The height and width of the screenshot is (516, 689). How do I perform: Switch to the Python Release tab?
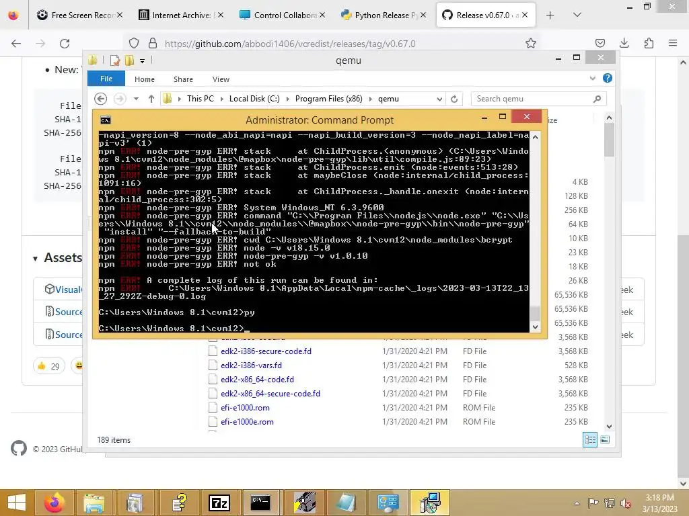pos(384,15)
